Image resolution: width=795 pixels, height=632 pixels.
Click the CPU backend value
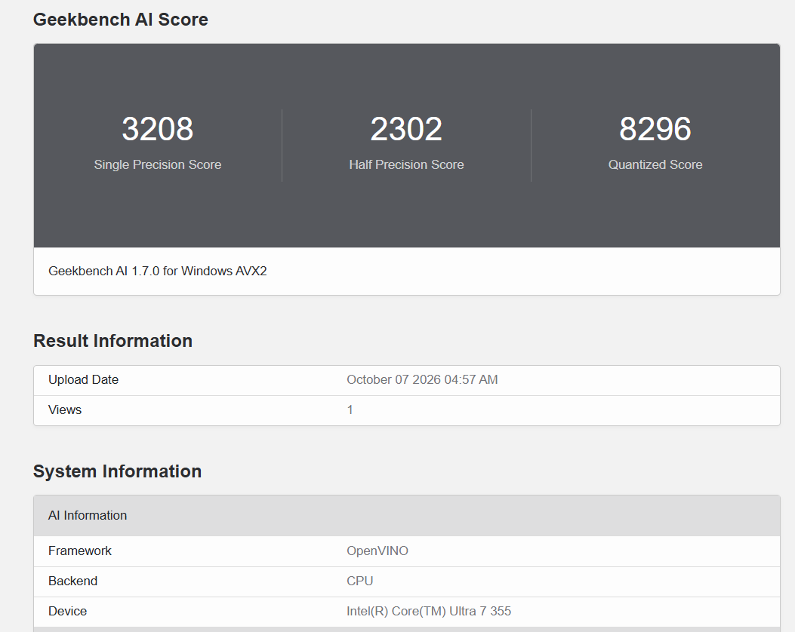(360, 581)
